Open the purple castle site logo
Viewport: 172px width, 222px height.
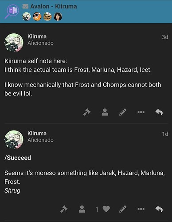point(12,11)
